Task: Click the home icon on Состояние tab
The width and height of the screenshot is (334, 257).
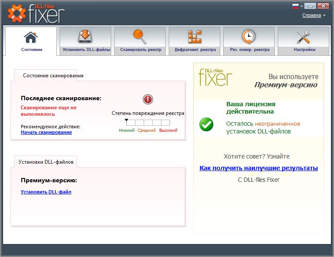Action: [31, 37]
